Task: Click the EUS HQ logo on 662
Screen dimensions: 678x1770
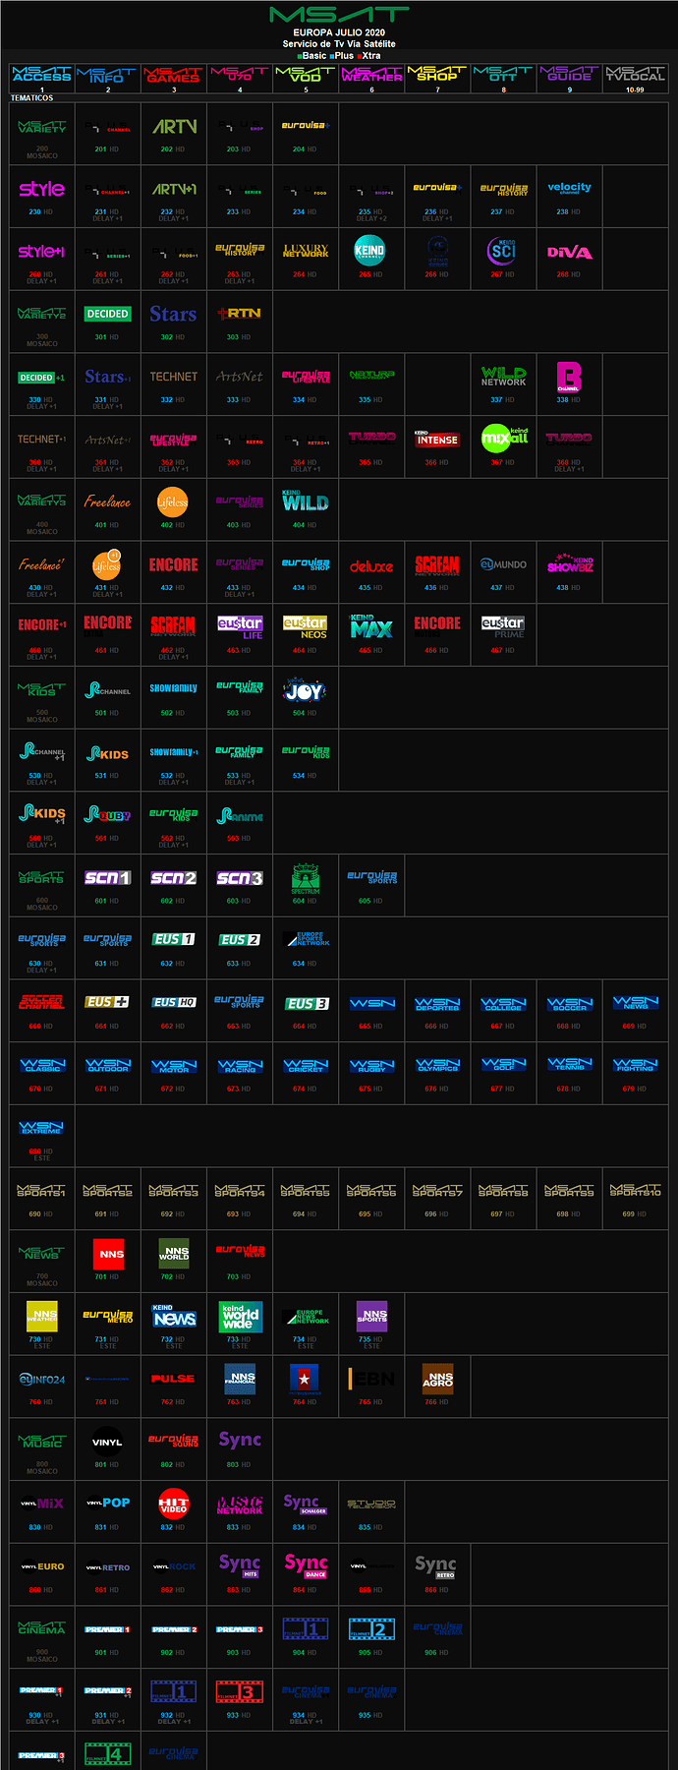Action: 174,1002
